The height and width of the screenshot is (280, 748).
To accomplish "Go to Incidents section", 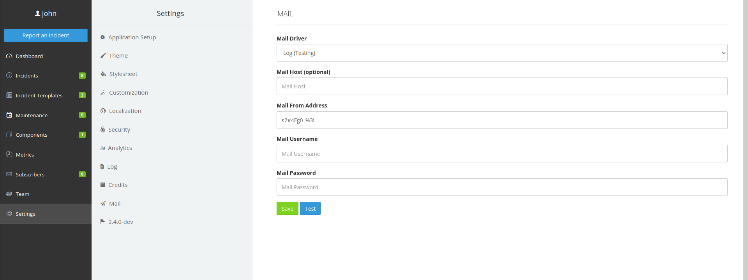I will (x=46, y=76).
